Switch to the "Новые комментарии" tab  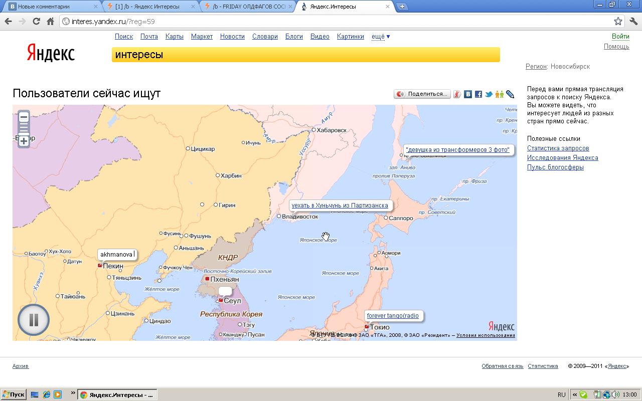coord(50,7)
